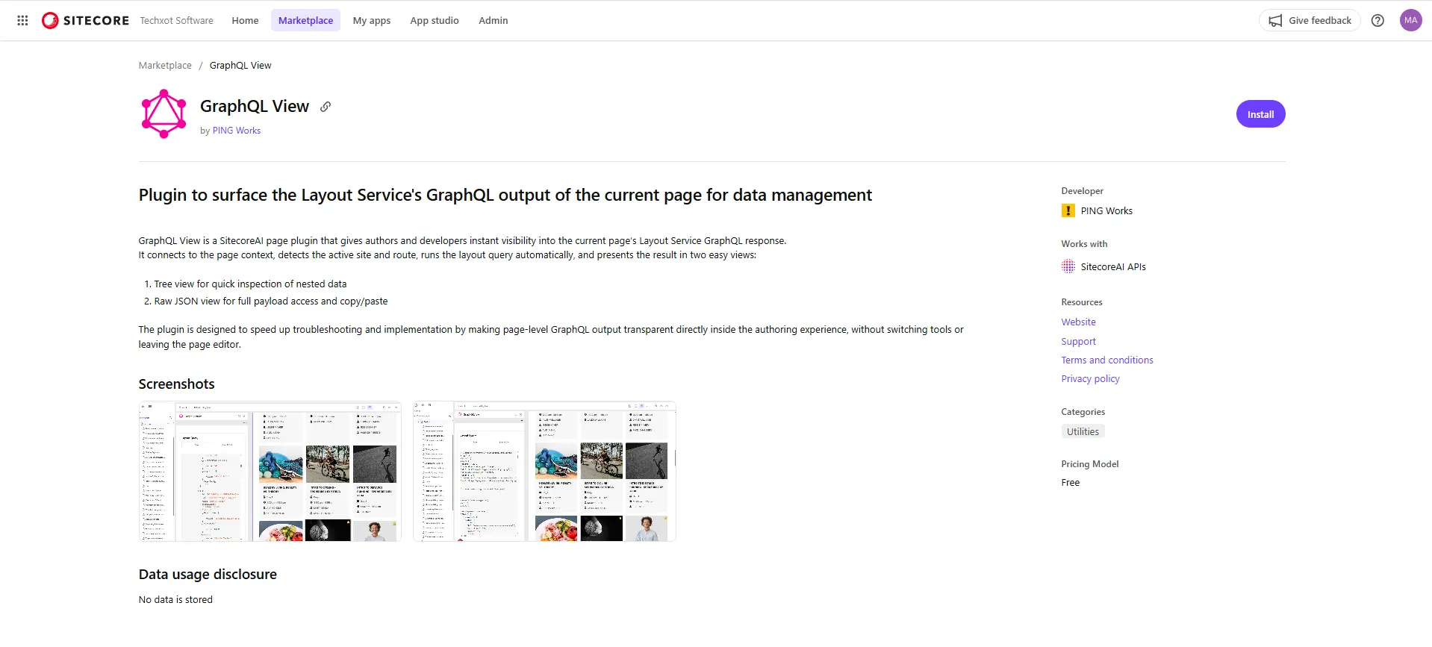Open the MA user avatar menu
Image resolution: width=1432 pixels, height=647 pixels.
pos(1410,21)
